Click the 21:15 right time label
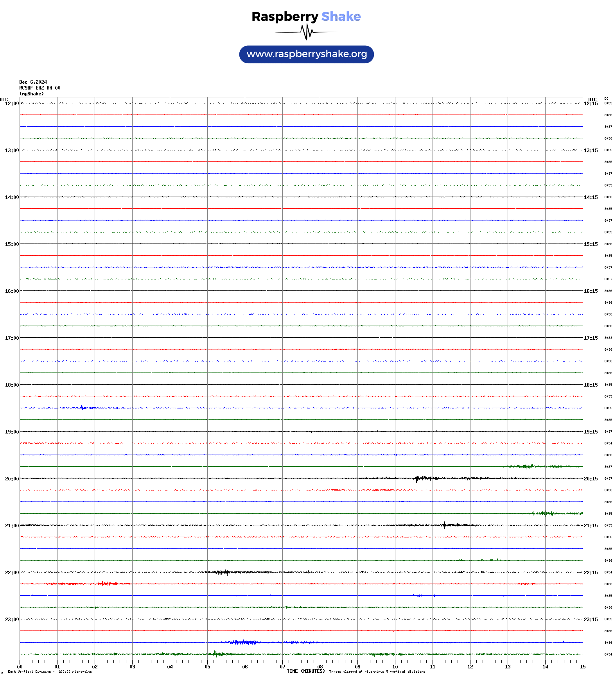The height and width of the screenshot is (677, 614). click(x=591, y=526)
